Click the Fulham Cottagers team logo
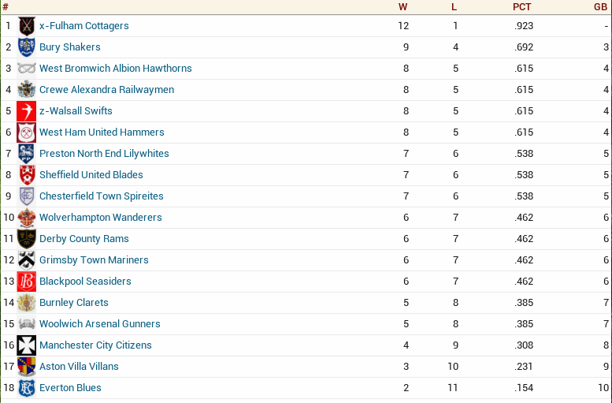612x403 pixels. coord(27,26)
